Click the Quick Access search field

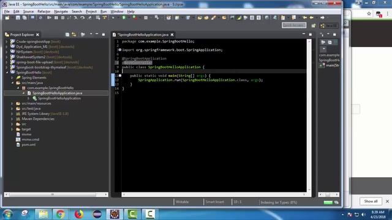[x=294, y=25]
